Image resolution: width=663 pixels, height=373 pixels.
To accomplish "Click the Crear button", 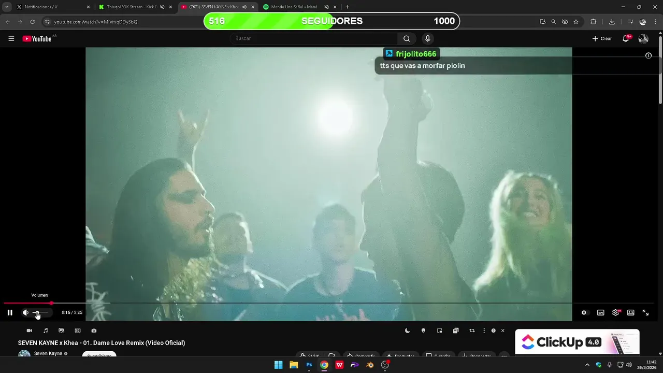I will coord(602,38).
